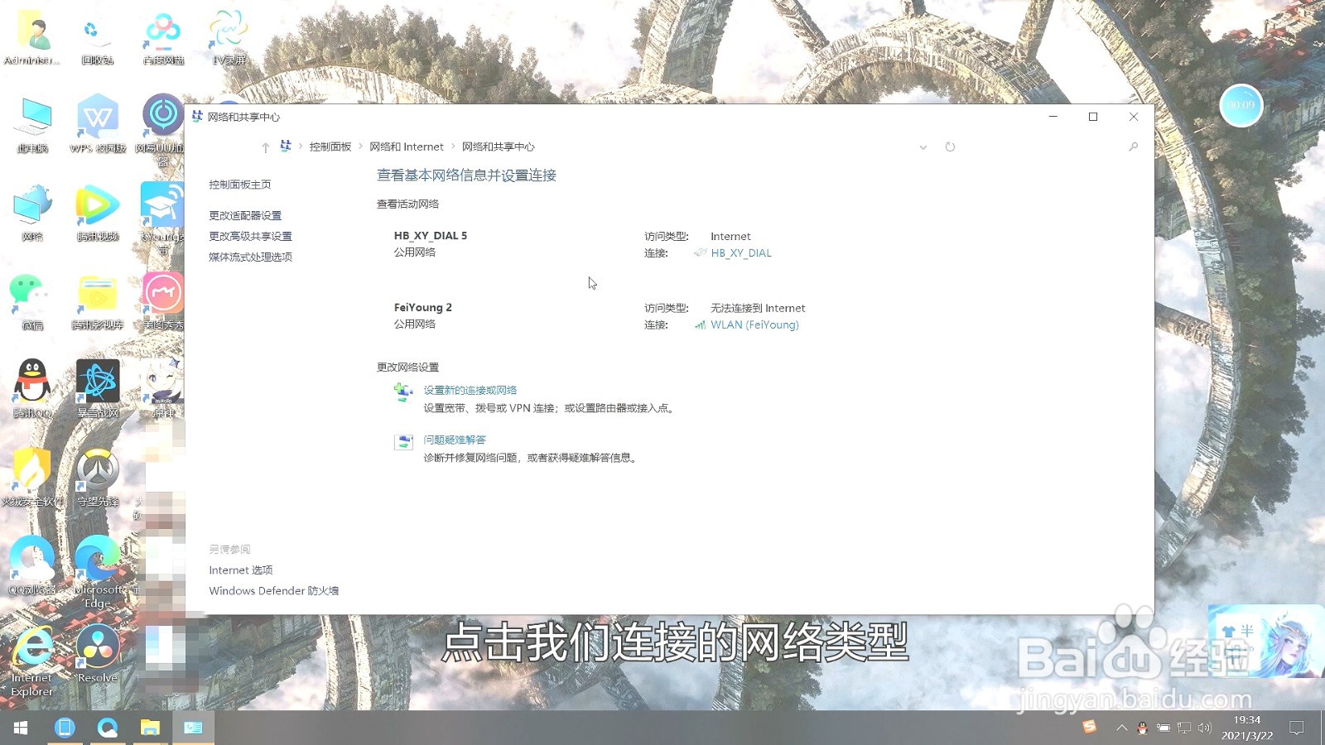Open 媒体流式处理选项 link

[x=250, y=257]
